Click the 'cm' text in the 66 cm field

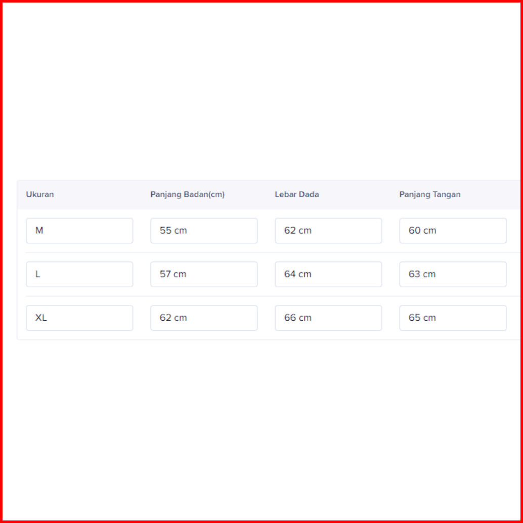tap(305, 318)
